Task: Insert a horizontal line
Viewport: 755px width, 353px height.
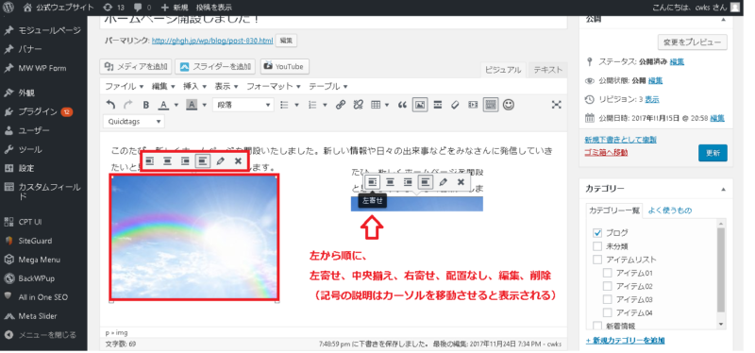Action: [x=438, y=105]
